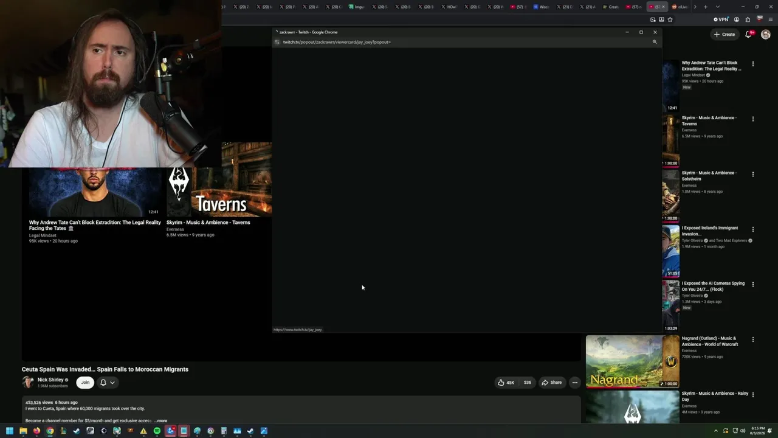The image size is (778, 438).
Task: Click Twitch popout address bar URL
Action: (x=337, y=42)
